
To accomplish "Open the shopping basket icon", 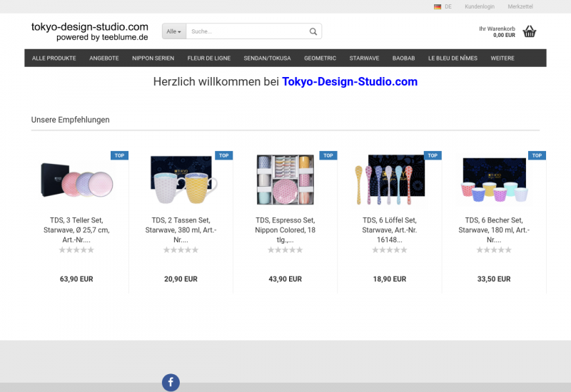I will tap(529, 31).
